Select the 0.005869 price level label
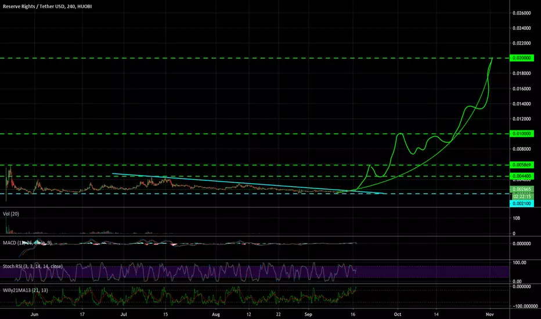The width and height of the screenshot is (541, 319). tap(521, 165)
